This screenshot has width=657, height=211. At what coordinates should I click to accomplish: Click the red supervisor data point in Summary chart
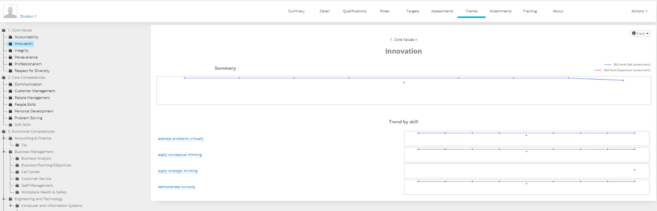point(404,83)
